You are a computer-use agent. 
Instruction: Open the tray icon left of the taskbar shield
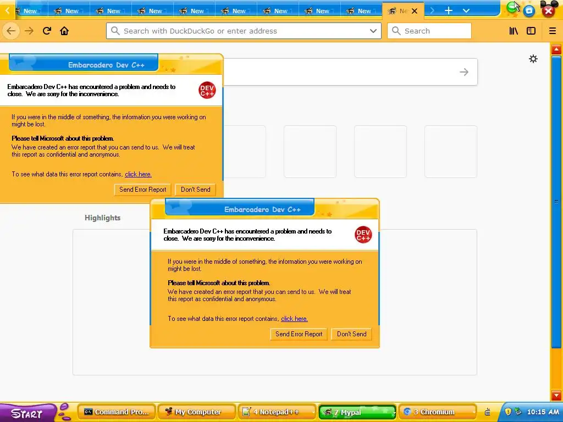click(x=487, y=412)
